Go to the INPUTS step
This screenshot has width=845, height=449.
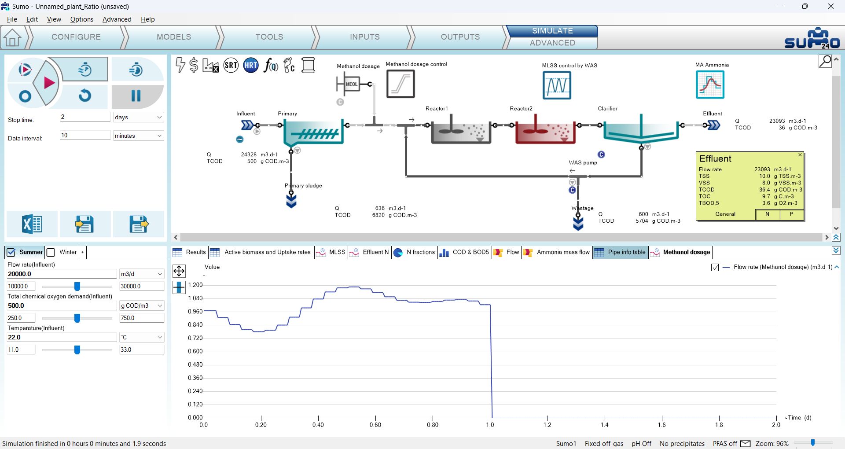(x=365, y=37)
